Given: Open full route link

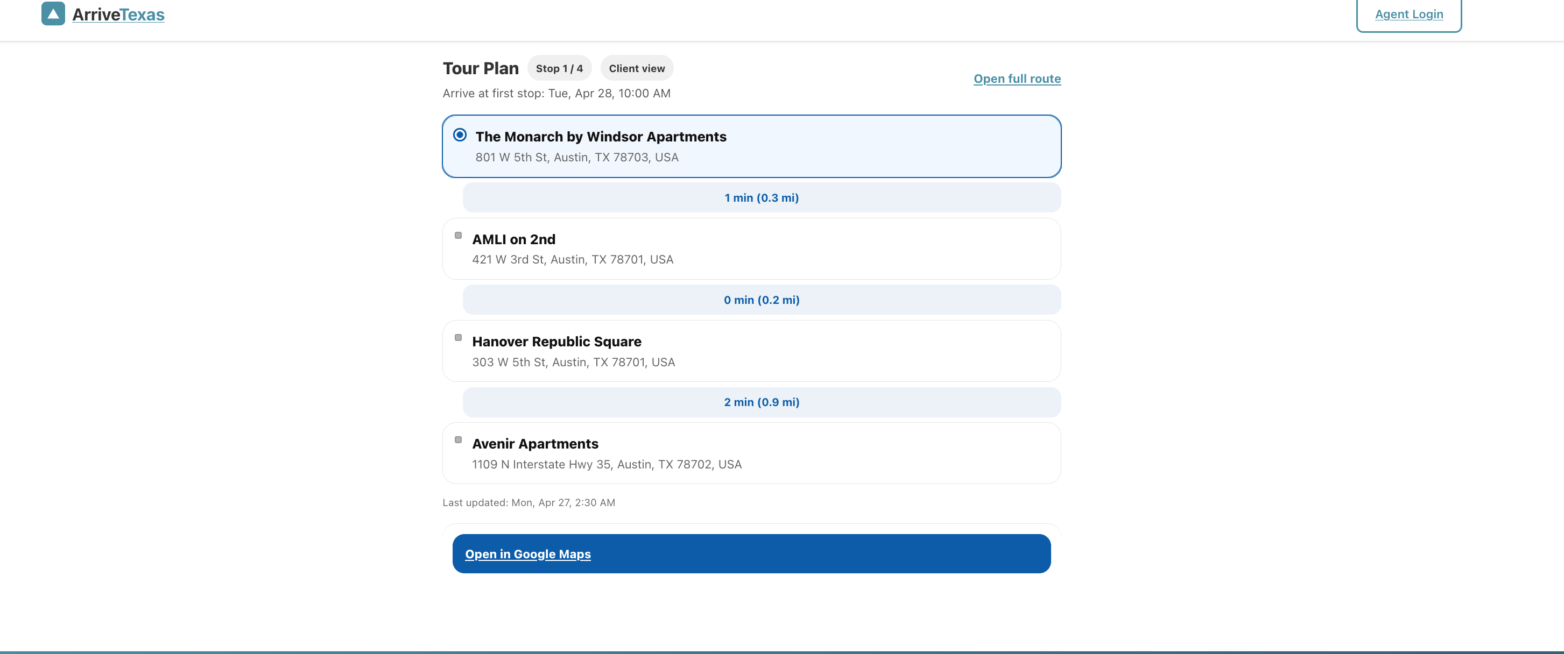Looking at the screenshot, I should click(1017, 79).
